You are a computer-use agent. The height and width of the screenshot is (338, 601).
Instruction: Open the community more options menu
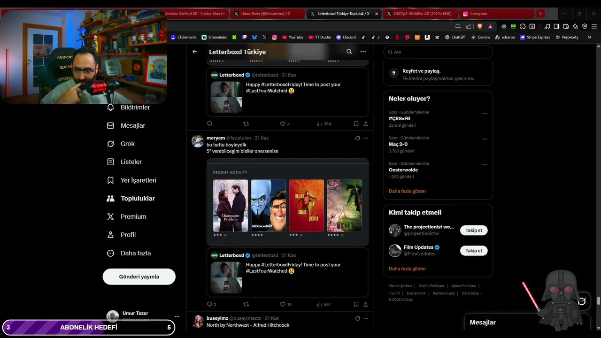[363, 52]
